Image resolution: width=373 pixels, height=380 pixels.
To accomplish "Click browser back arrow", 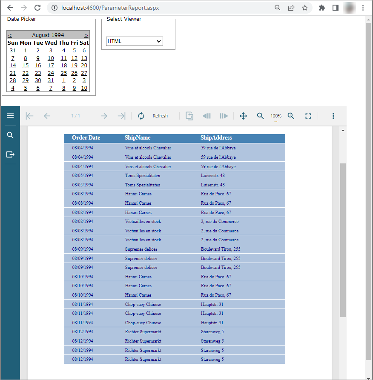I will [10, 8].
